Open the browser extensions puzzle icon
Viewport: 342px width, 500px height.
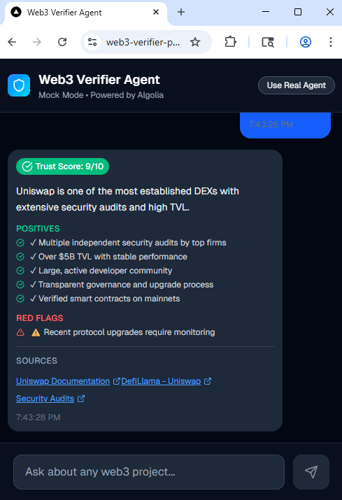pyautogui.click(x=230, y=42)
